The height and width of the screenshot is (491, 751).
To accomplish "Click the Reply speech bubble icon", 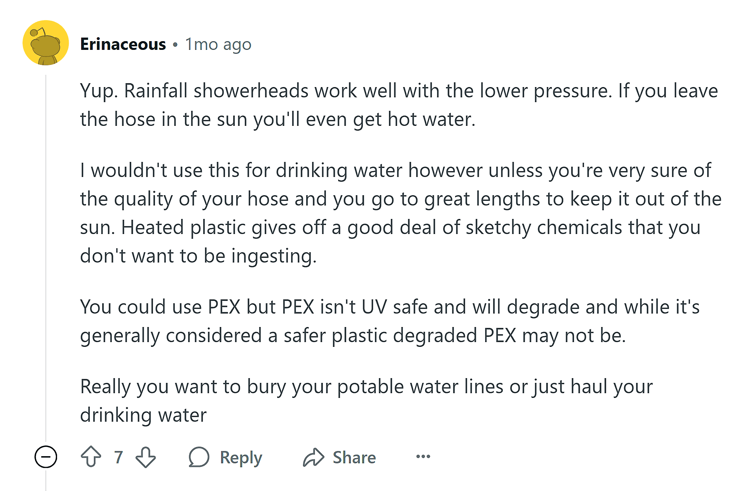I will [x=199, y=456].
